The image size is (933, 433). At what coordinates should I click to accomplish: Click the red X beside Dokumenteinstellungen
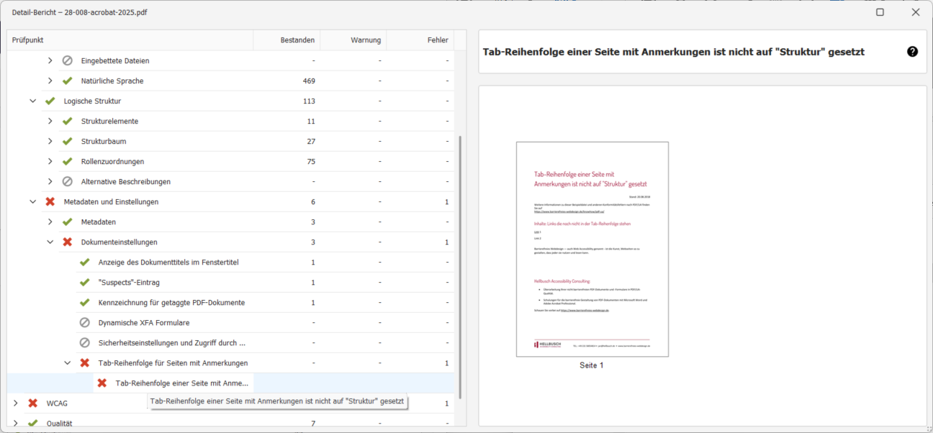tap(67, 242)
